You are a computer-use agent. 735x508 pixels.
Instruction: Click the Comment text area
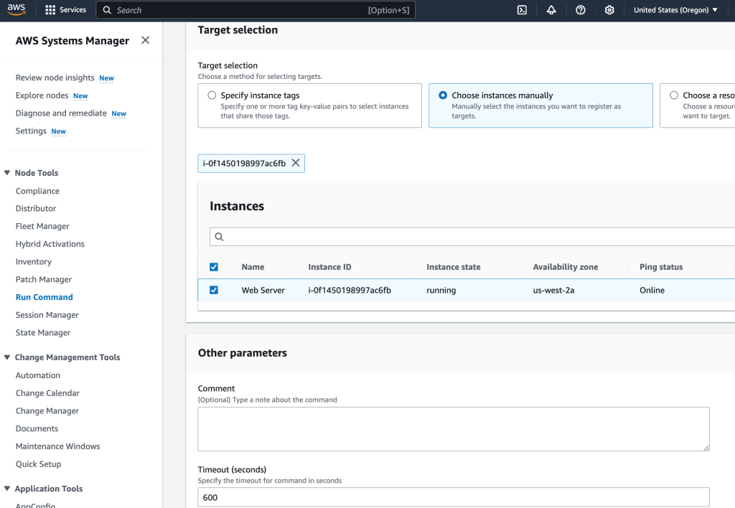coord(453,428)
